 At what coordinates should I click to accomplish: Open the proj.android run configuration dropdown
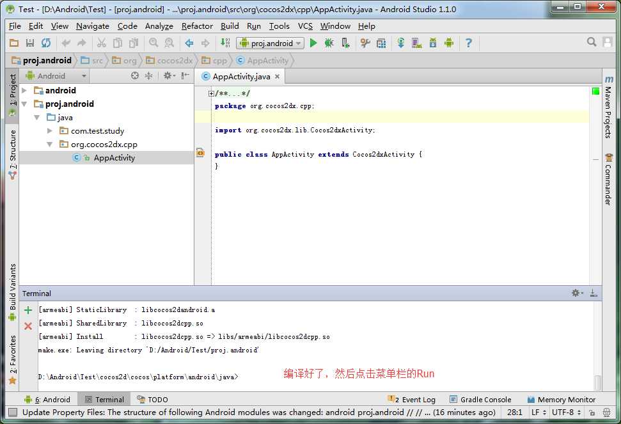pyautogui.click(x=270, y=43)
